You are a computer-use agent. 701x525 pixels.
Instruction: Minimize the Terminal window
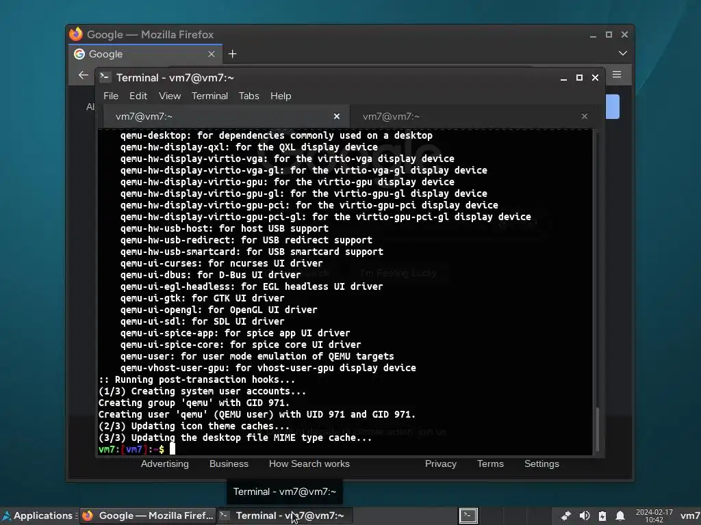[564, 78]
